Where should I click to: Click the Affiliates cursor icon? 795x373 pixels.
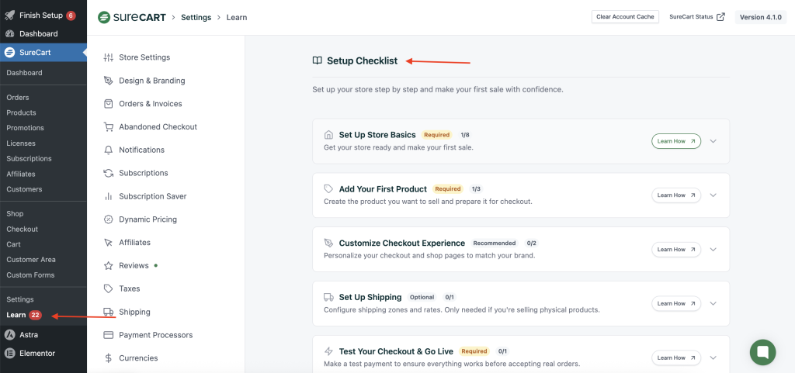[x=108, y=243]
